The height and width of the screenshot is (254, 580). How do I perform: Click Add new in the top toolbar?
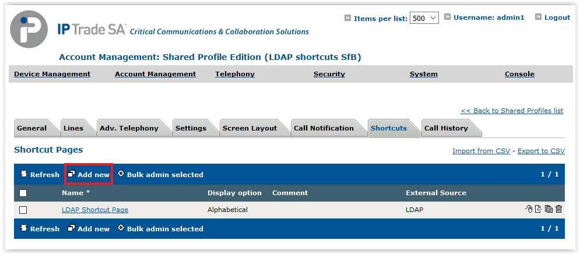click(89, 175)
